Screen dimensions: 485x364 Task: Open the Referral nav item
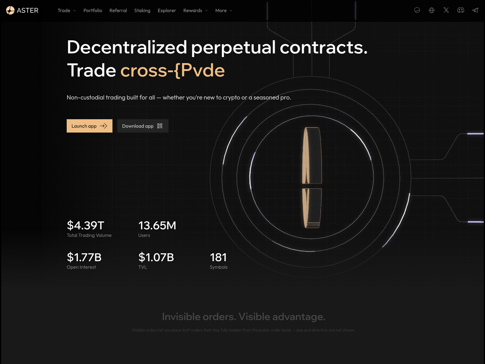pos(118,11)
